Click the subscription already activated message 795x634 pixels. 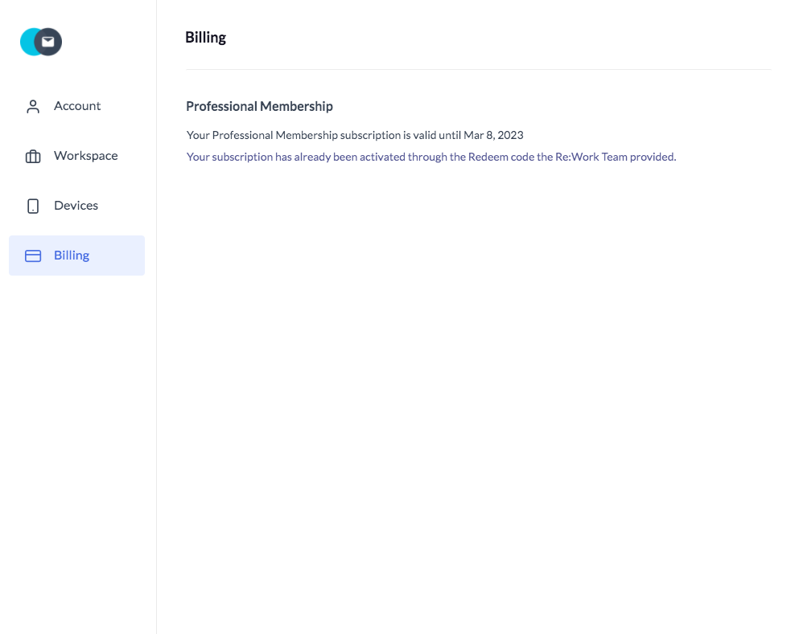point(431,157)
